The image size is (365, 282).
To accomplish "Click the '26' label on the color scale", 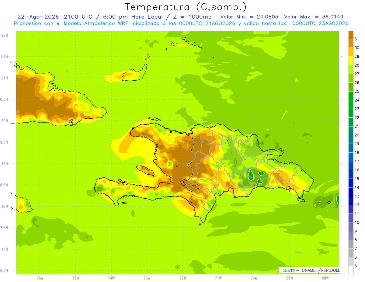I will click(357, 82).
